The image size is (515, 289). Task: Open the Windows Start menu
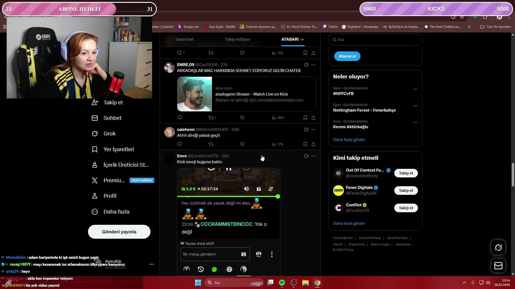pos(198,283)
